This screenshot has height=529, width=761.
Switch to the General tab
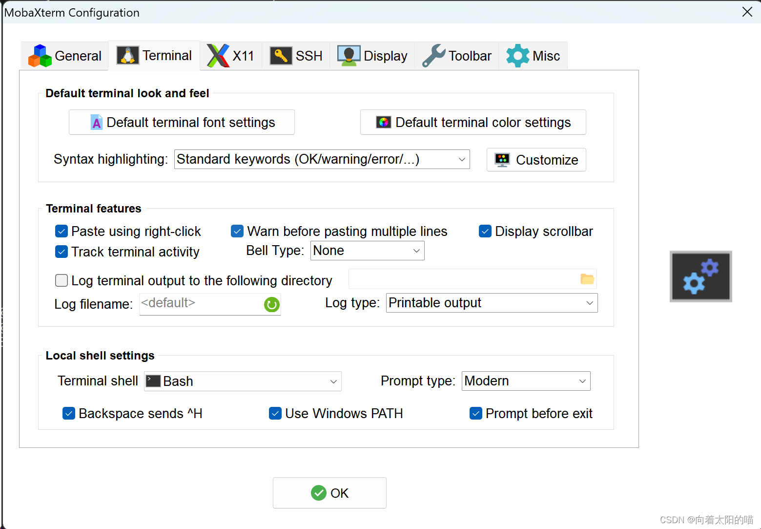tap(65, 56)
